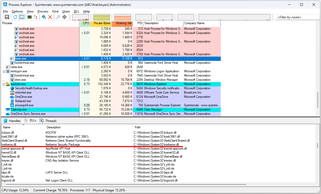321x194 pixels.
Task: Click the Refresh Now toolbar icon
Action: [x=15, y=17]
